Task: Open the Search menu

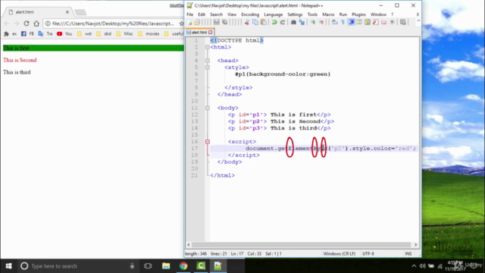Action: 216,14
